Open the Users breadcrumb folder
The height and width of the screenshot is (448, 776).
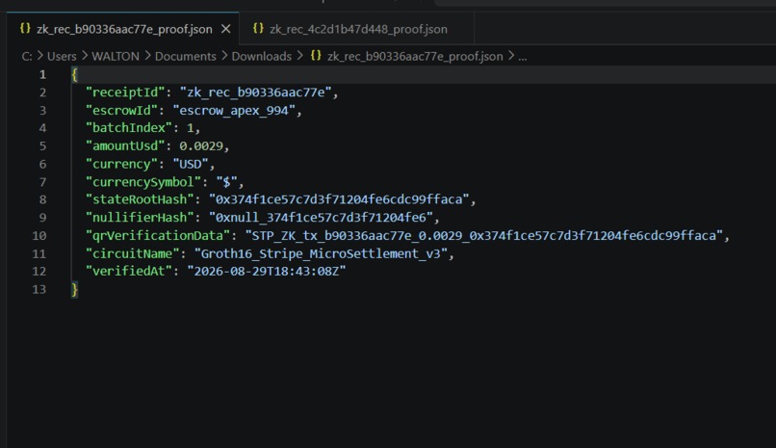tap(62, 57)
